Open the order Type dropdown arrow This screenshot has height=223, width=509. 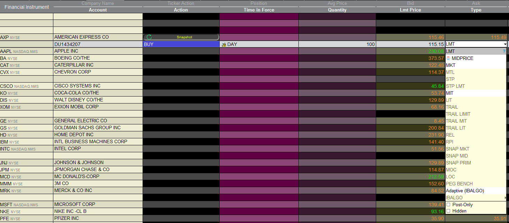(505, 44)
